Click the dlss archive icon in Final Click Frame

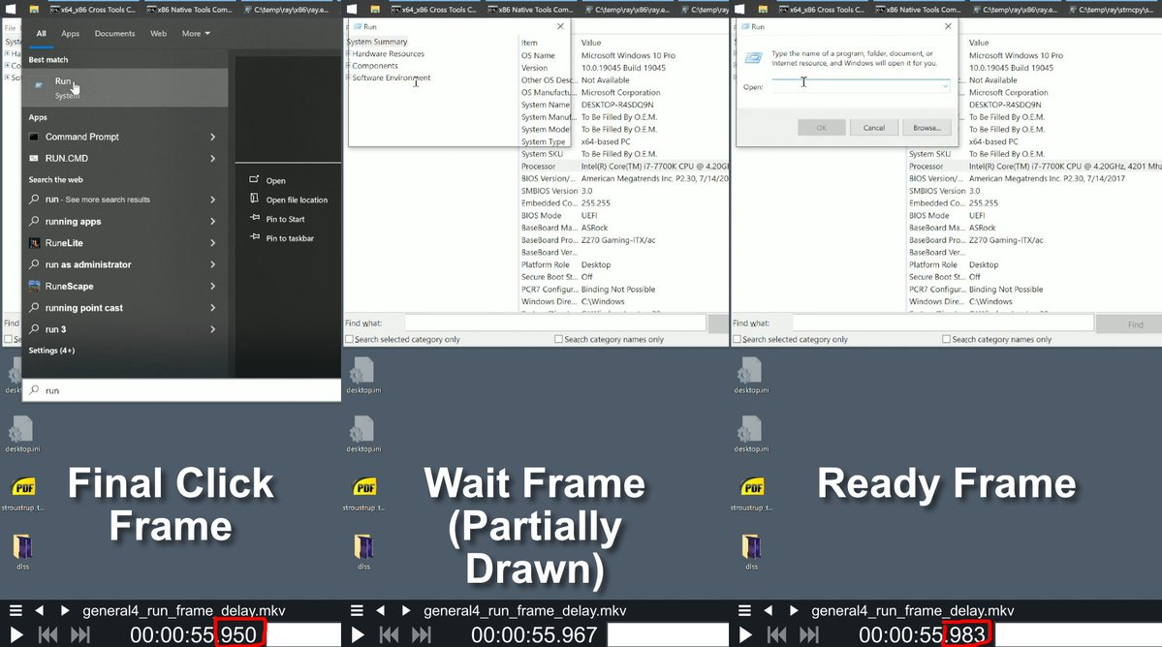(22, 547)
